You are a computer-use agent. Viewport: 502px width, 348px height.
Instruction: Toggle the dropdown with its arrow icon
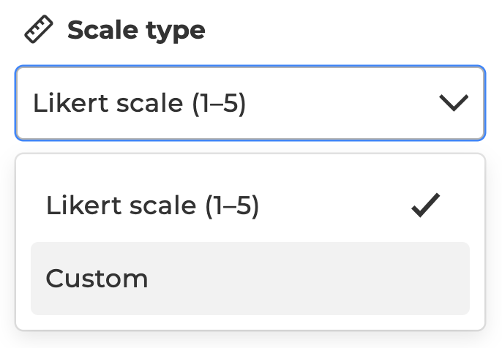(x=454, y=102)
